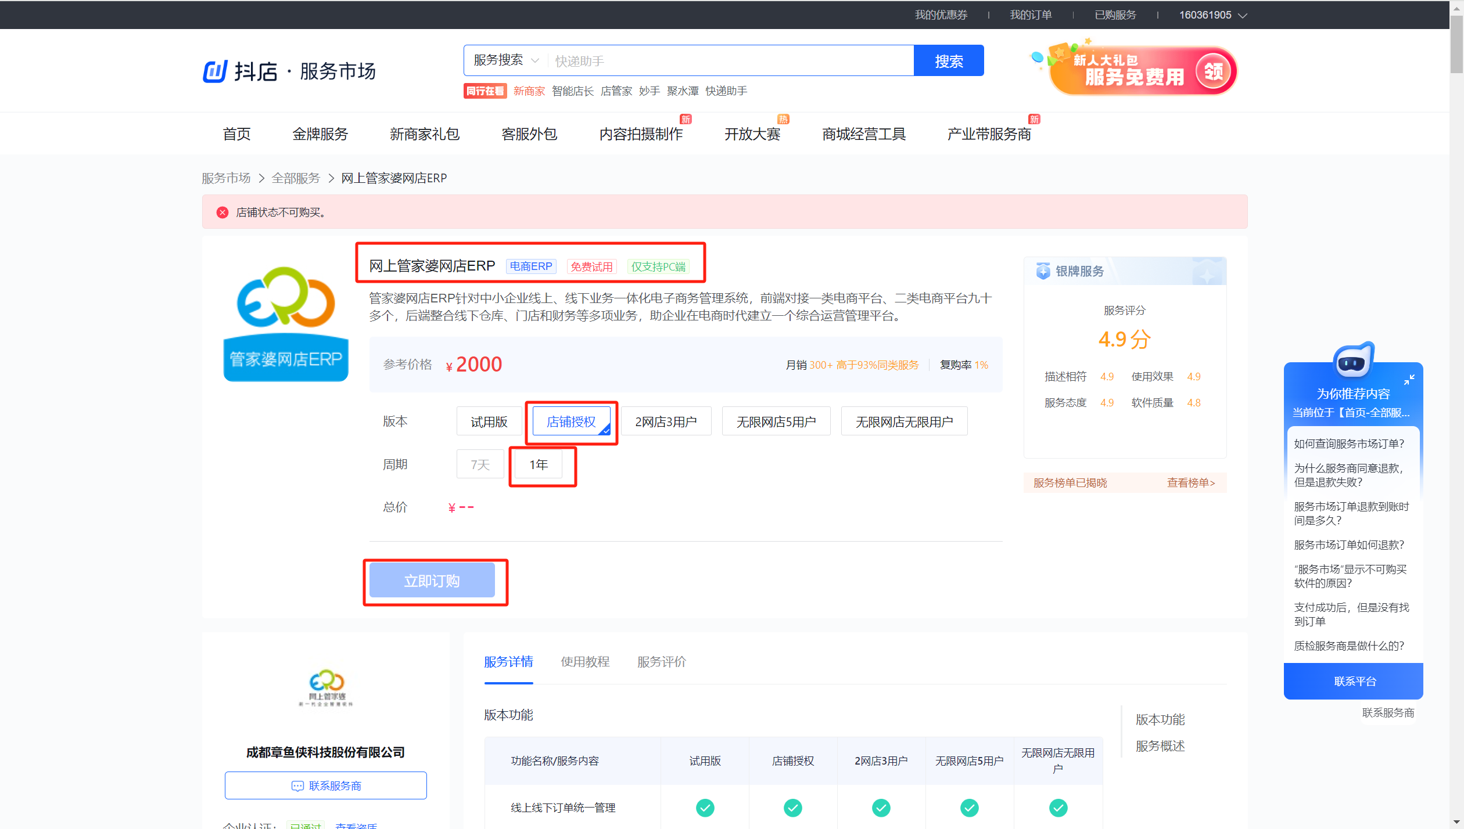This screenshot has height=829, width=1464.
Task: Click the 联系服务商 outlined button
Action: (326, 785)
